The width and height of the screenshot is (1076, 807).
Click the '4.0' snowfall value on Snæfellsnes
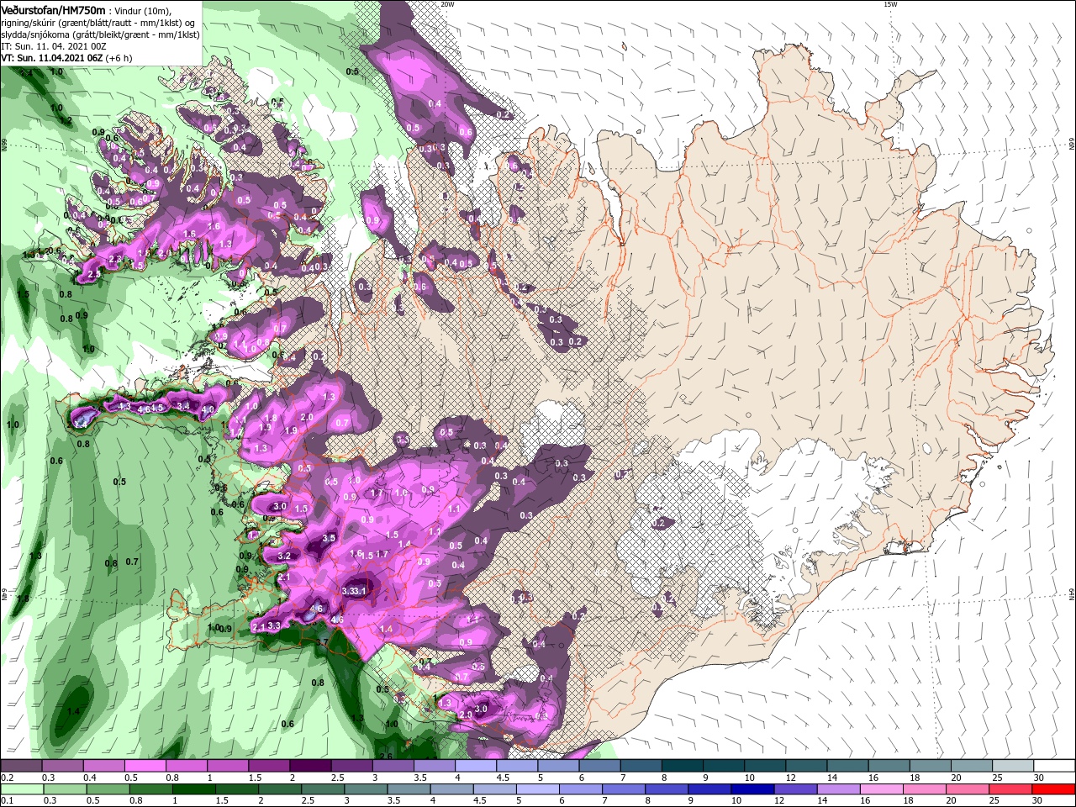(x=208, y=409)
